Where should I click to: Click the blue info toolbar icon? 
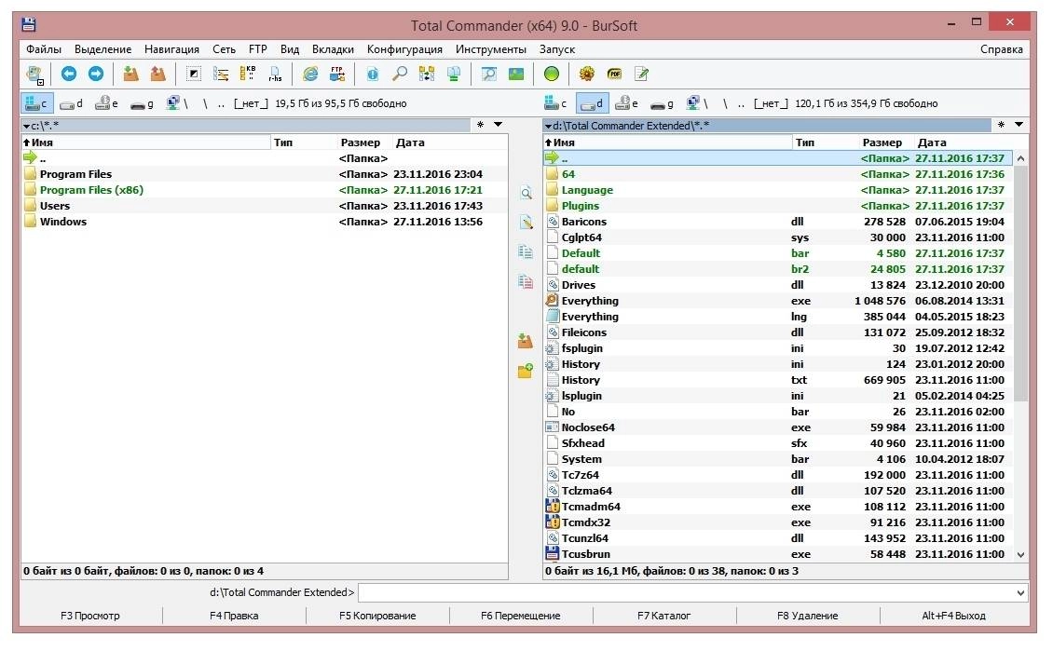(x=373, y=74)
